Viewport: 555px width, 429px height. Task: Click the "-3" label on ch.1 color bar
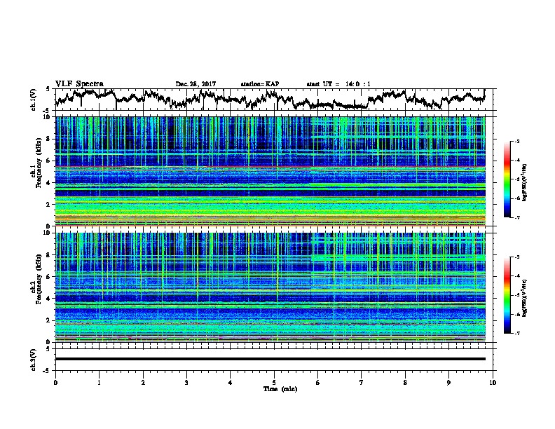coord(516,141)
